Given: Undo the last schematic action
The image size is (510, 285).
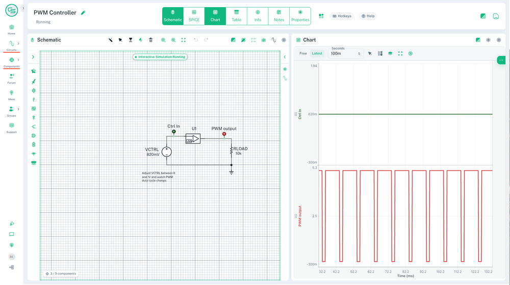Looking at the screenshot, I should click(x=196, y=40).
